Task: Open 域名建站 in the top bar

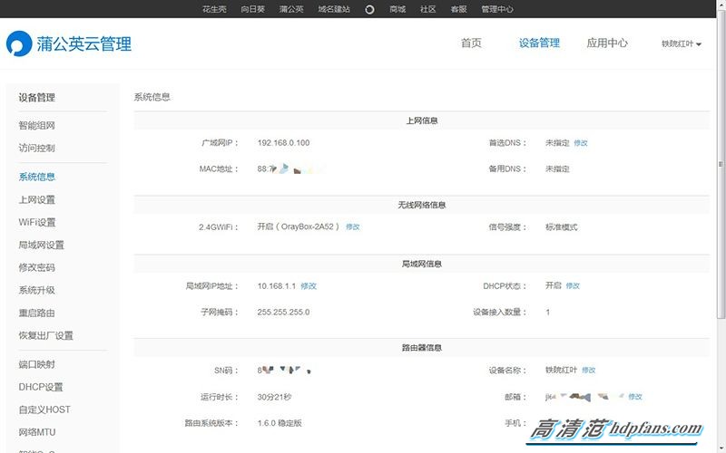Action: pyautogui.click(x=334, y=9)
